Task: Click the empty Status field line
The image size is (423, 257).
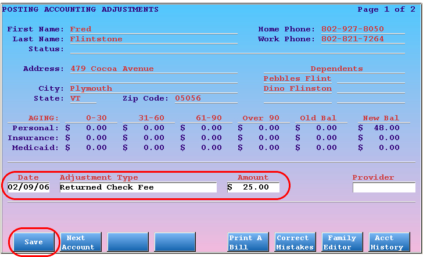Action: (x=238, y=49)
